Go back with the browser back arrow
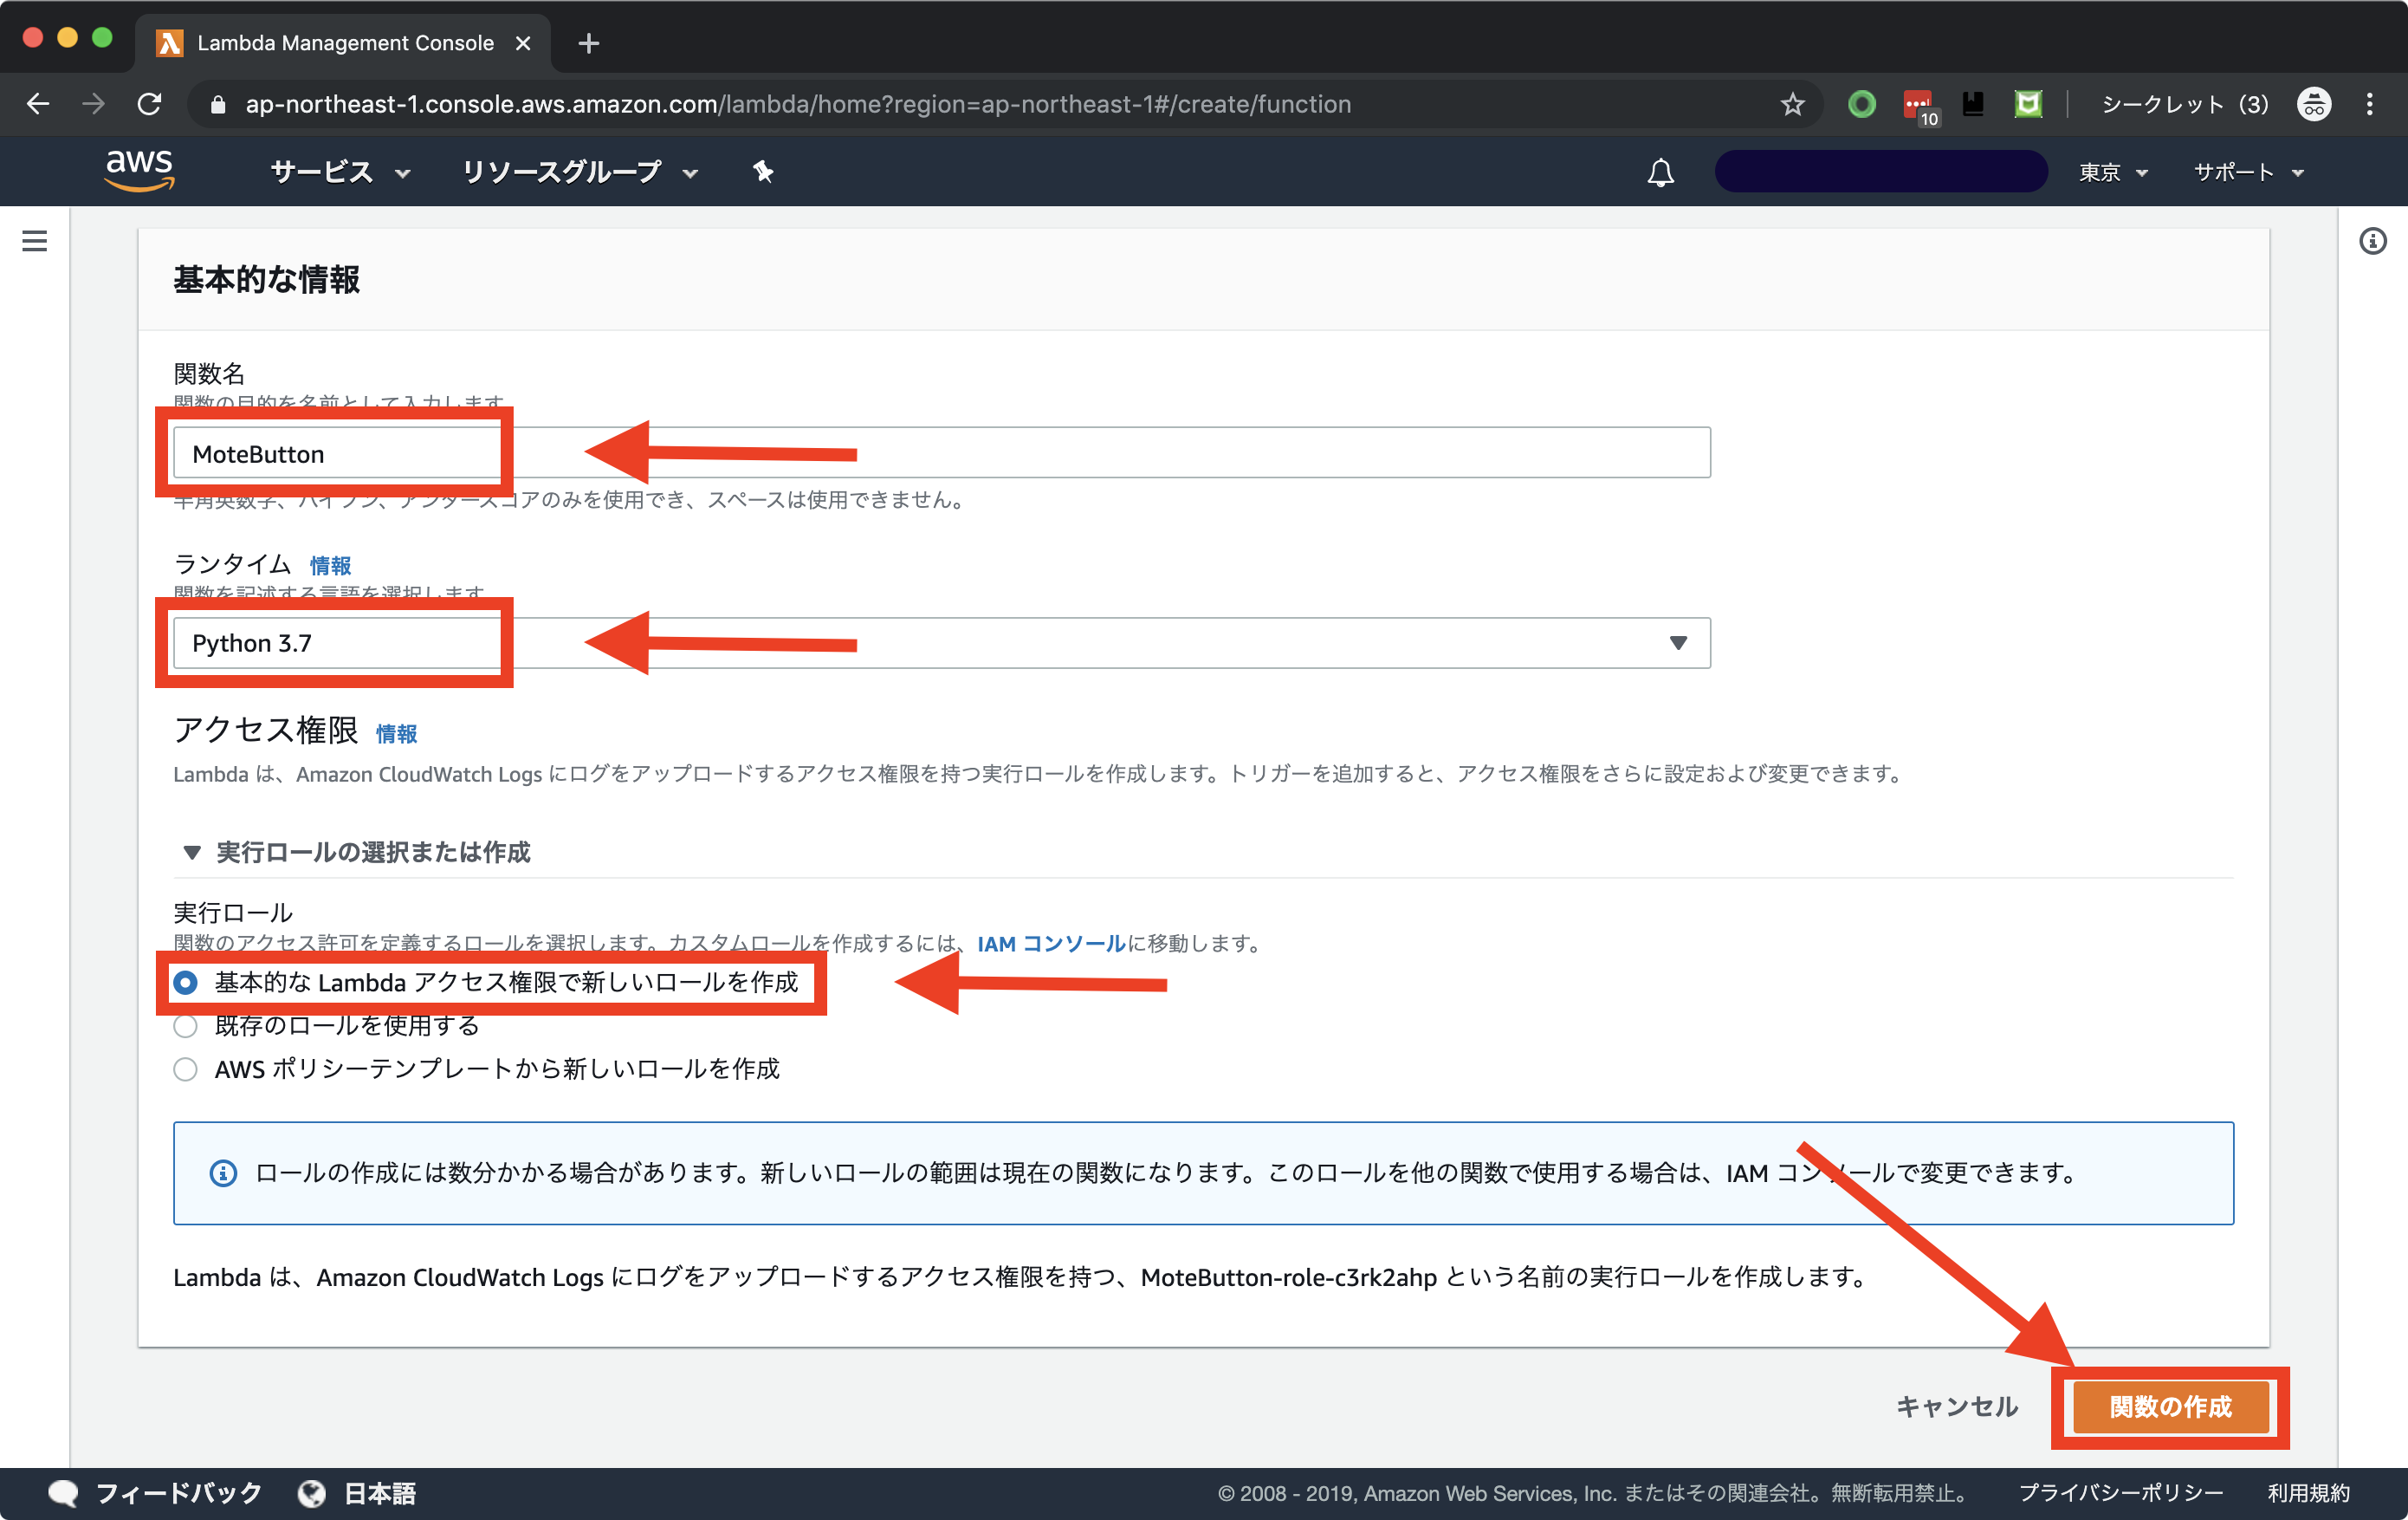The width and height of the screenshot is (2408, 1520). click(x=38, y=104)
